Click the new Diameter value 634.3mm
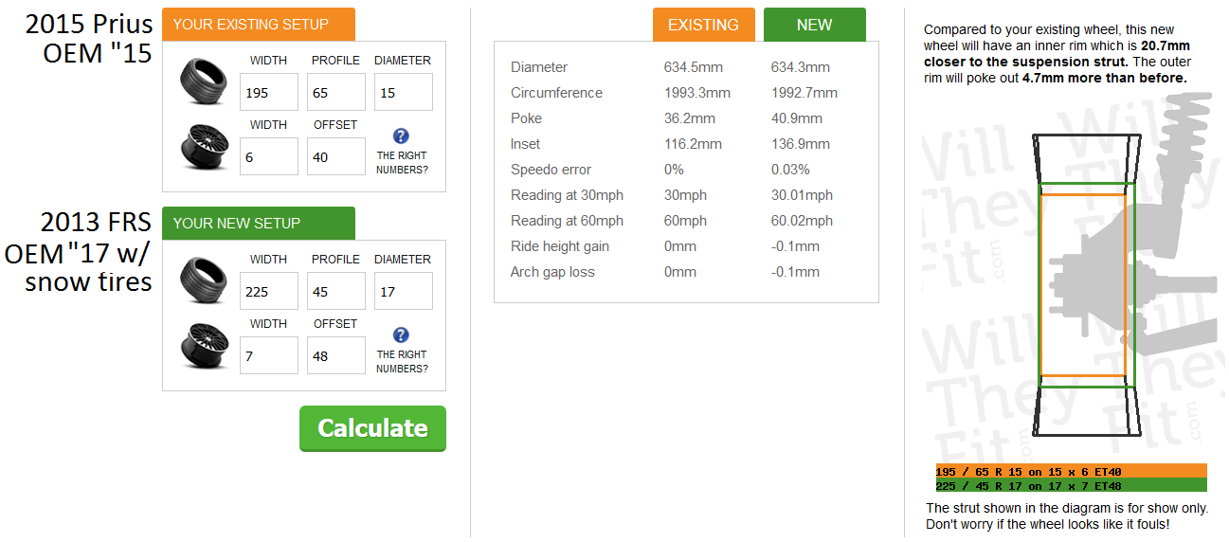Image resolution: width=1229 pixels, height=542 pixels. click(x=801, y=67)
